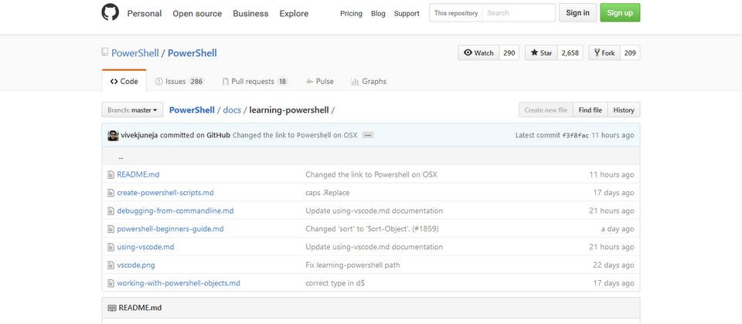Go to PowerShell root in breadcrumb
Image resolution: width=742 pixels, height=324 pixels.
pyautogui.click(x=192, y=110)
